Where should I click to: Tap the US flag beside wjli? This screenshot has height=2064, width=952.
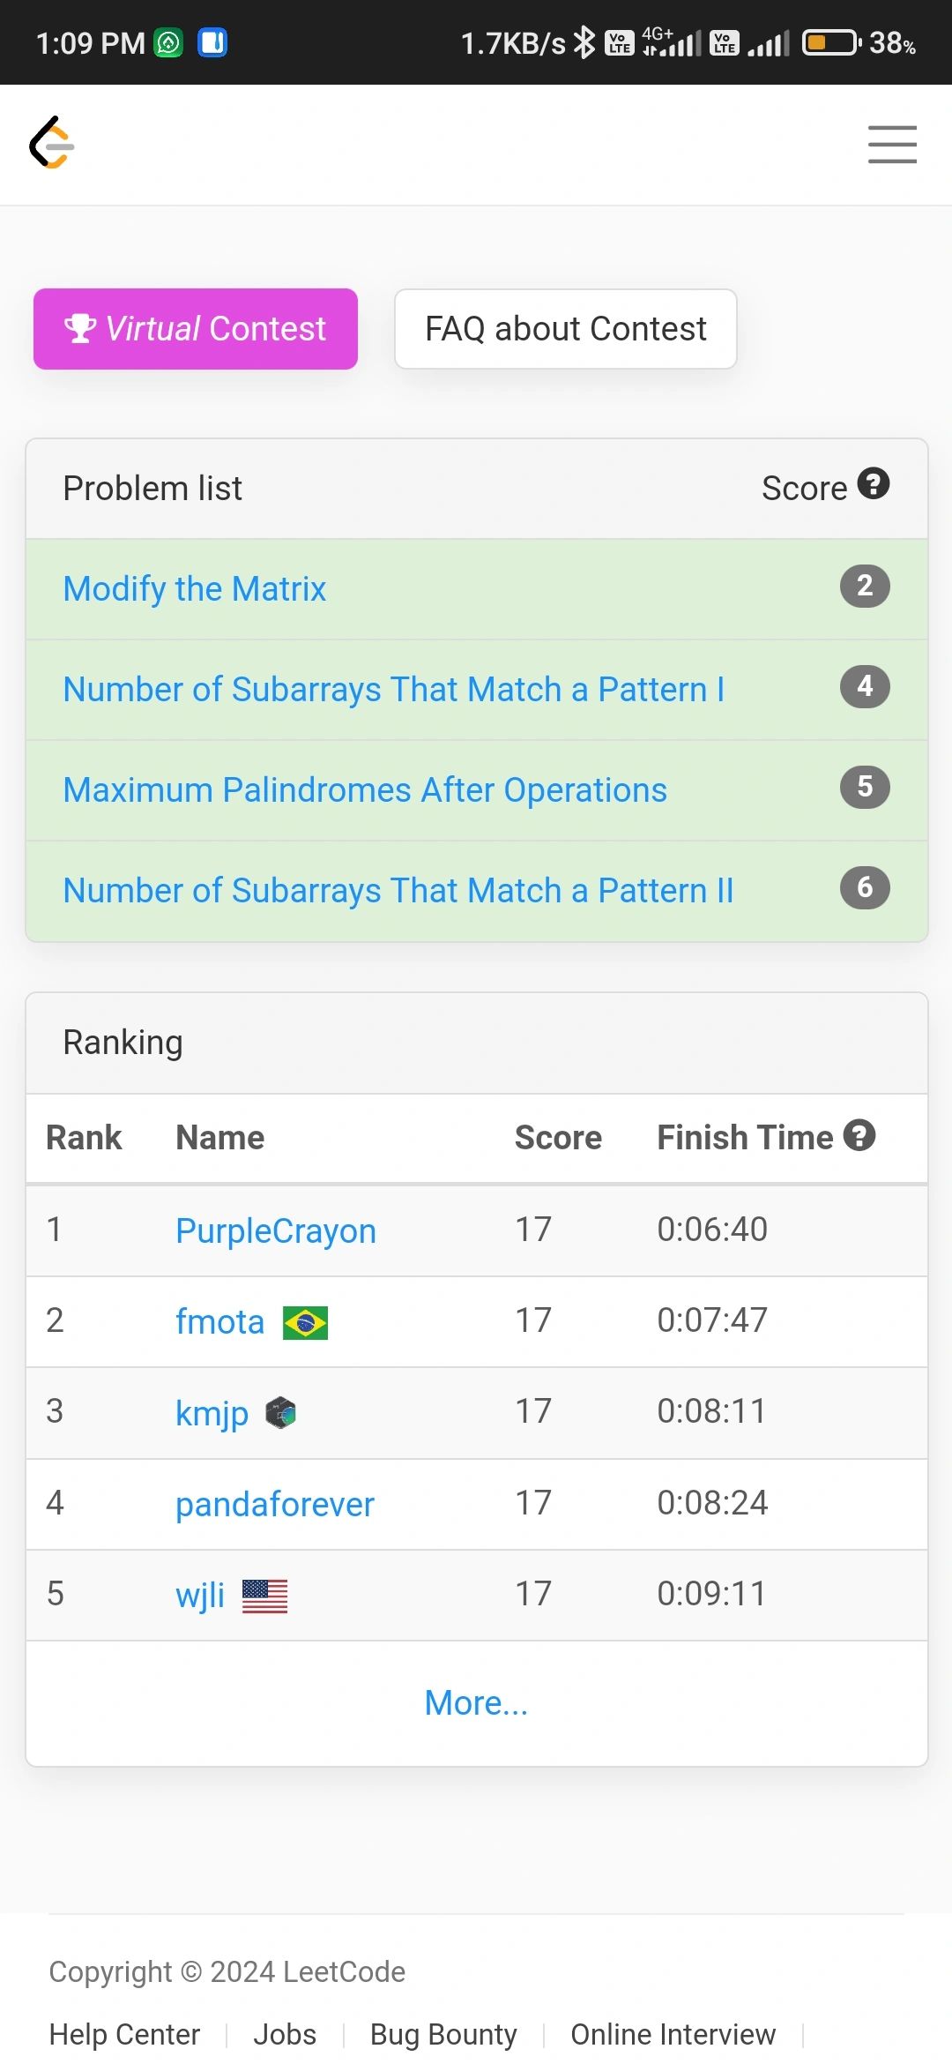(264, 1596)
